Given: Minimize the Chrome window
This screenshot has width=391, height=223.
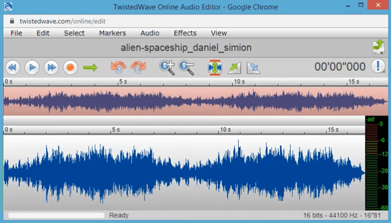Looking at the screenshot, I should click(x=348, y=6).
